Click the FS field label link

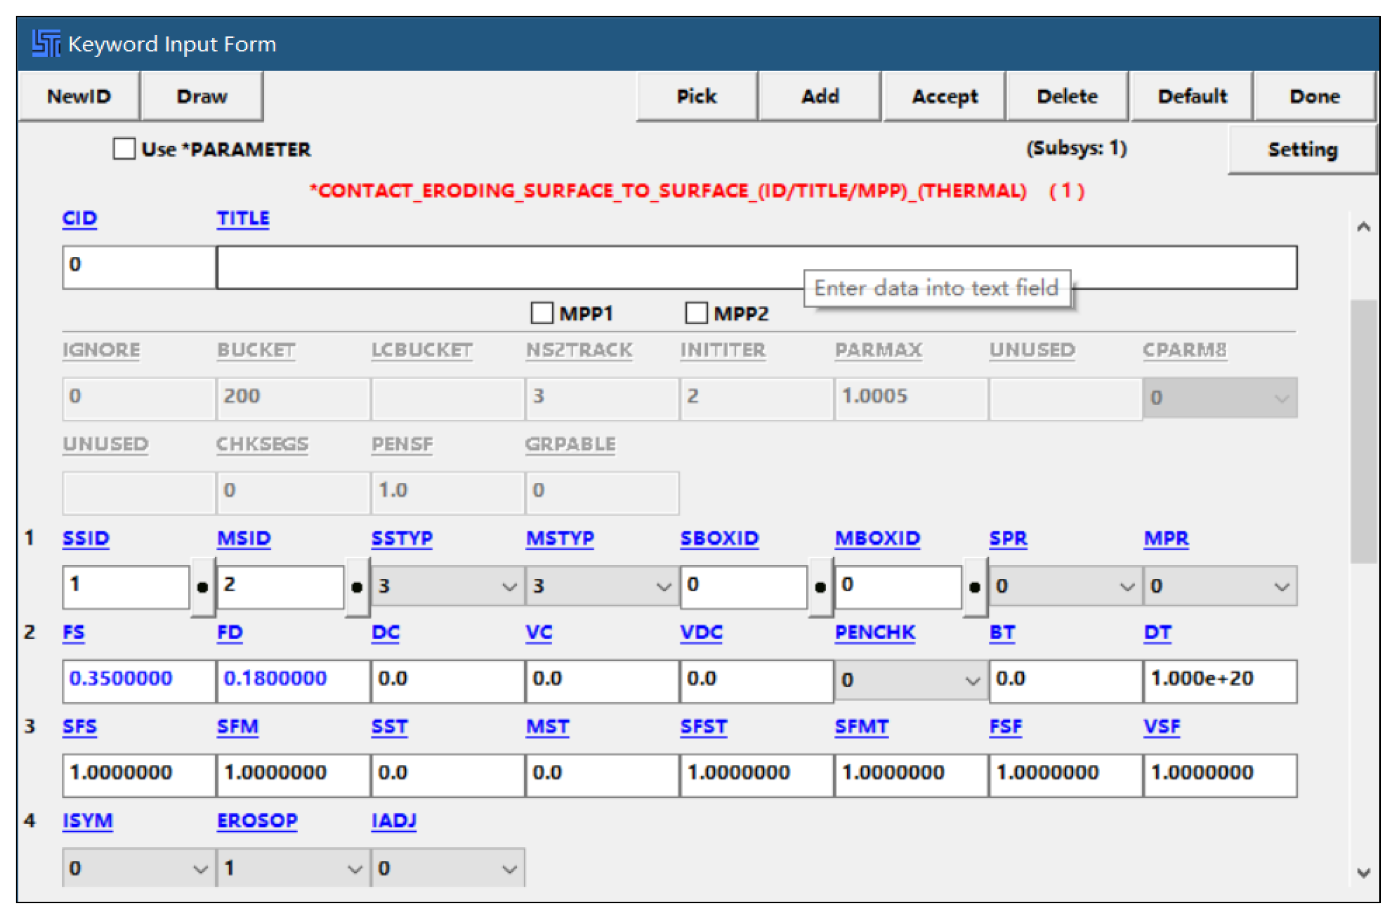[x=74, y=632]
